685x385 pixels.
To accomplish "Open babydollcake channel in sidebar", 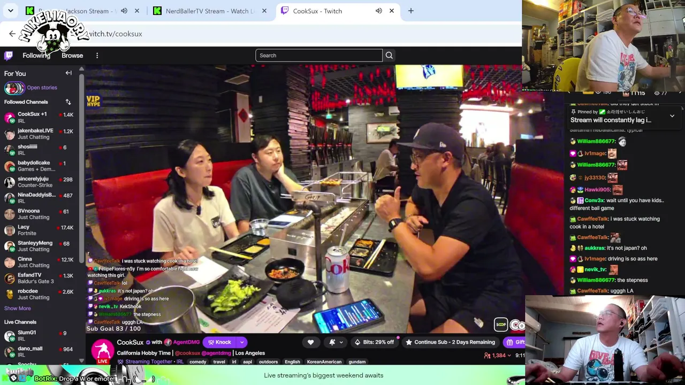I will click(x=39, y=166).
